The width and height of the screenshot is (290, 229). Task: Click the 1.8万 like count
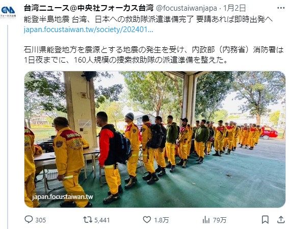(162, 220)
